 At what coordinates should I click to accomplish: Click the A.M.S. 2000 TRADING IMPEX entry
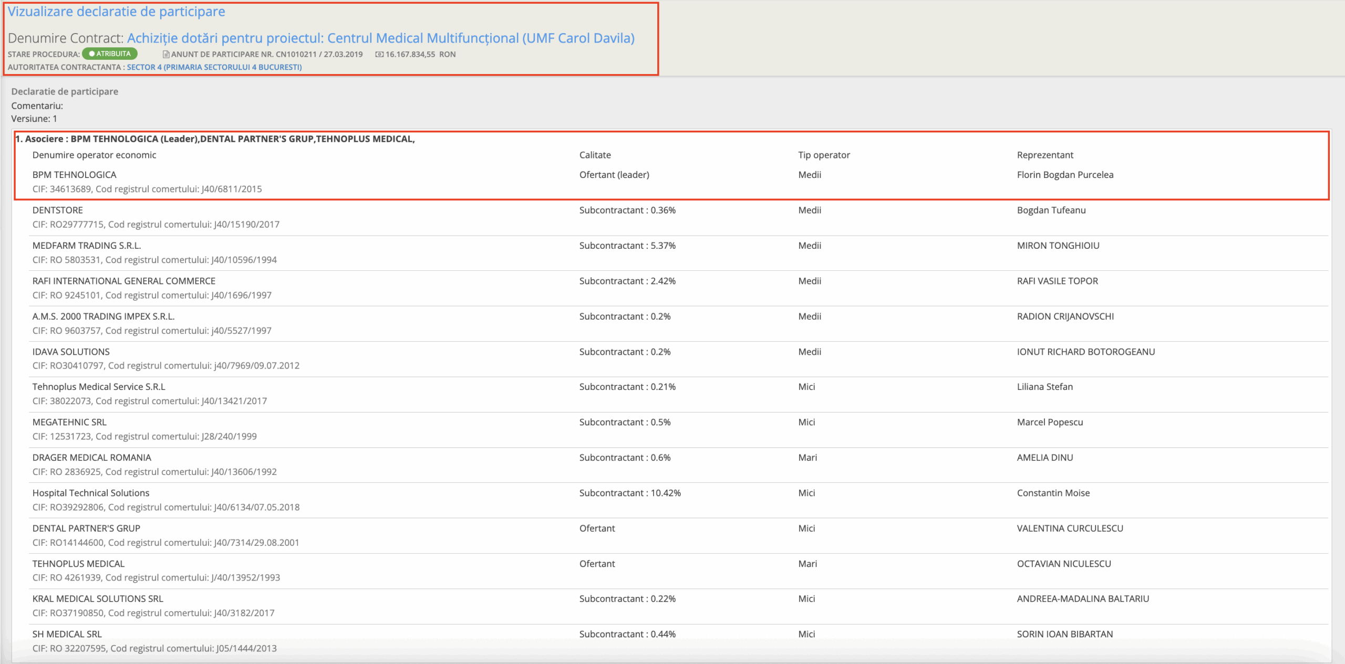click(x=104, y=317)
